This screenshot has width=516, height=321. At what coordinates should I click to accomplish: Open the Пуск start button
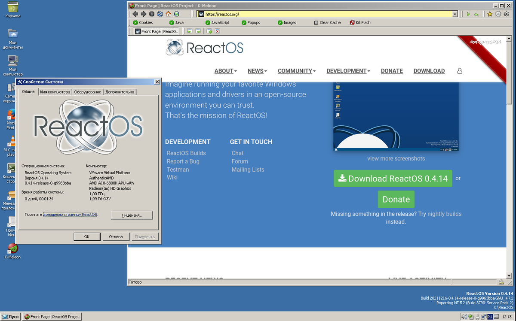[x=10, y=317]
